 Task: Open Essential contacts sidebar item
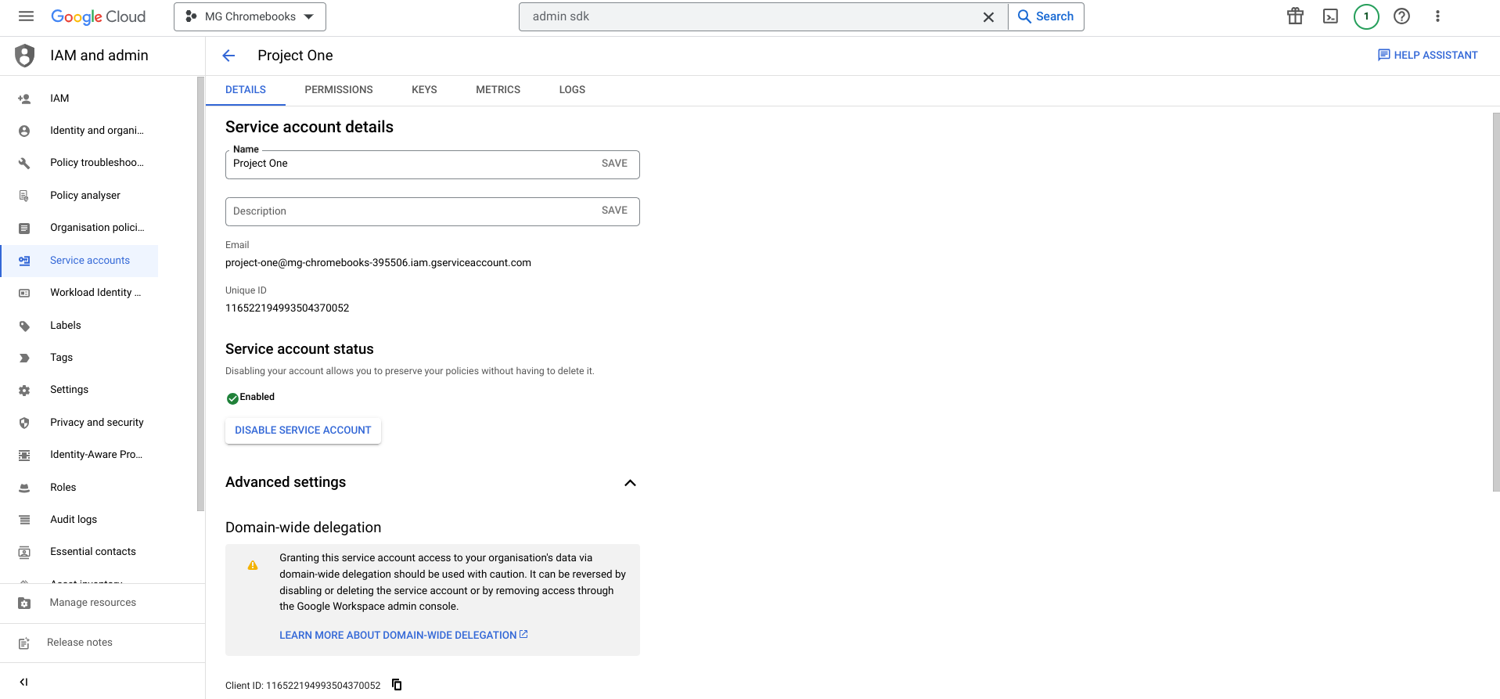pyautogui.click(x=93, y=552)
